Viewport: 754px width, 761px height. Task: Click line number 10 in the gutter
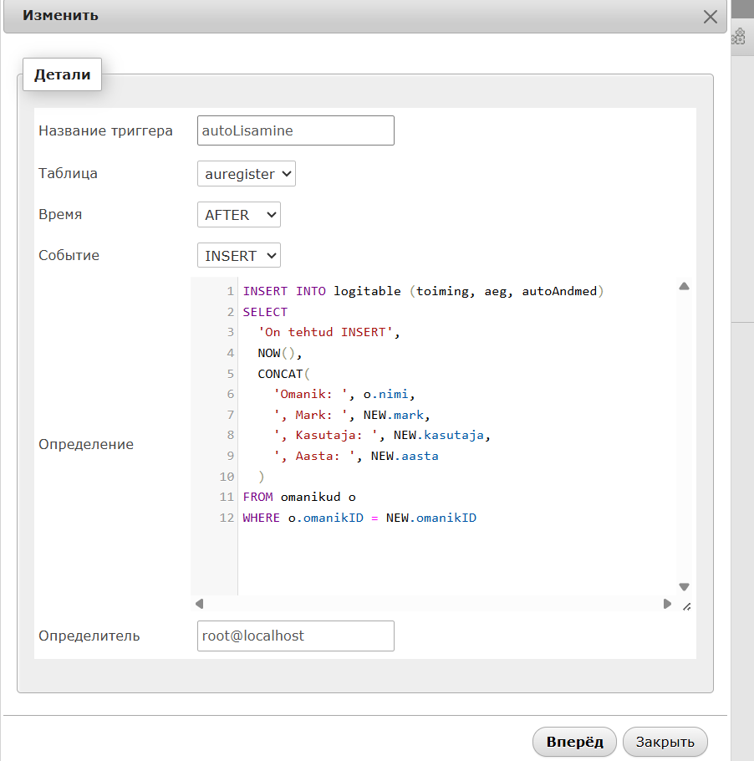pyautogui.click(x=227, y=477)
